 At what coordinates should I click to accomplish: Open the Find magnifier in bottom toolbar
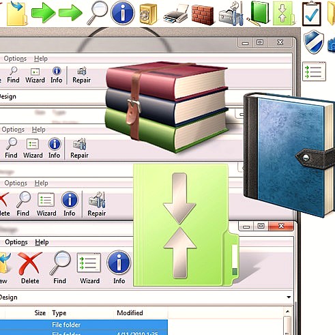(60, 263)
